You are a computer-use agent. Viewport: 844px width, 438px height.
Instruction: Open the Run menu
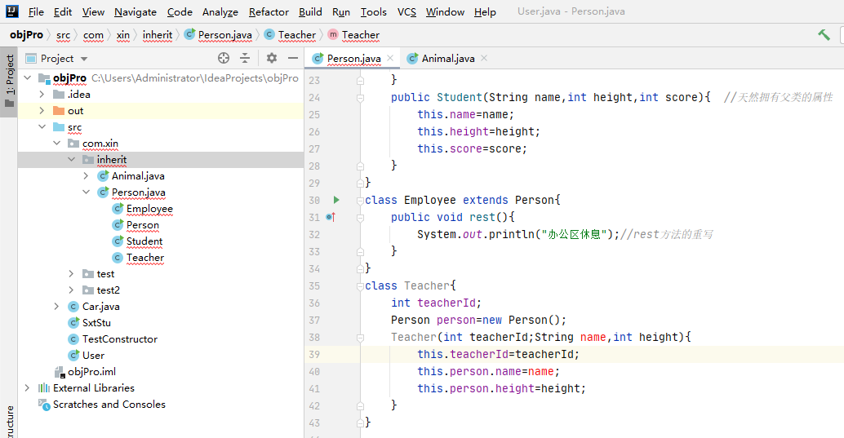click(340, 12)
